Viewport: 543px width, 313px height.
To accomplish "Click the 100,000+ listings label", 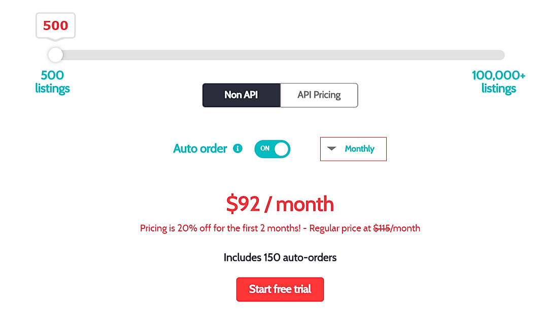I will [x=498, y=82].
